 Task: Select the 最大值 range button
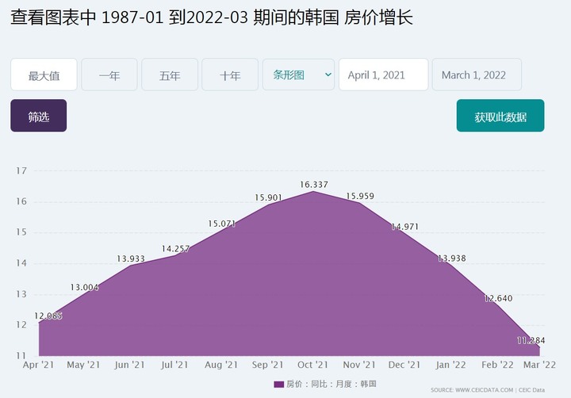click(x=44, y=75)
